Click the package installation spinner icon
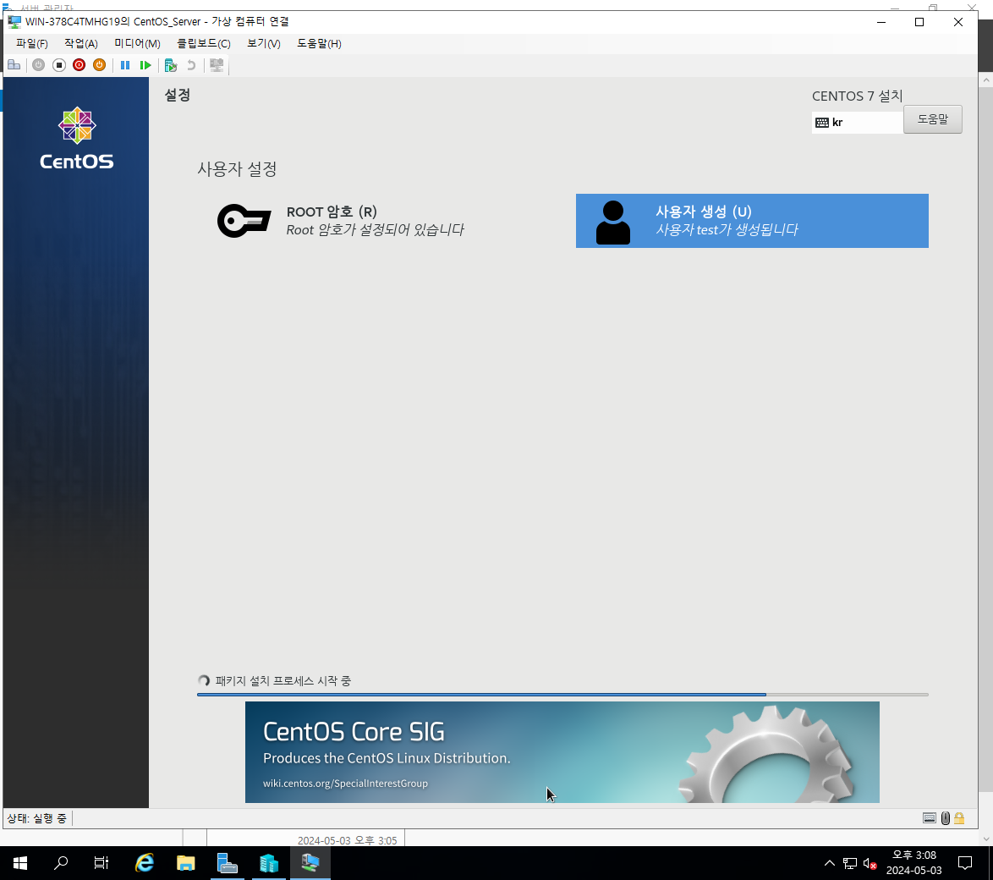The width and height of the screenshot is (993, 880). pos(204,680)
